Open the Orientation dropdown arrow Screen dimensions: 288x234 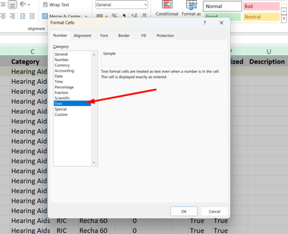[29, 4]
